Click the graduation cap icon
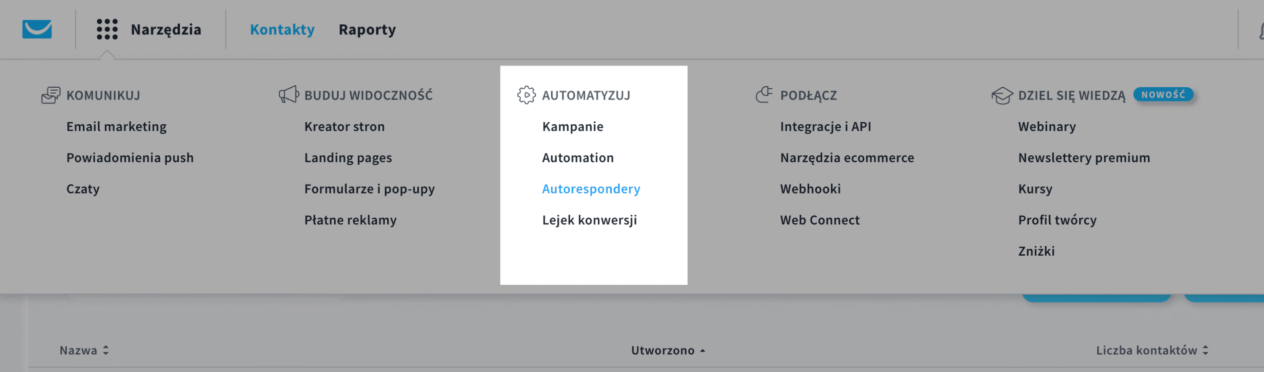Viewport: 1264px width, 372px height. point(1002,96)
